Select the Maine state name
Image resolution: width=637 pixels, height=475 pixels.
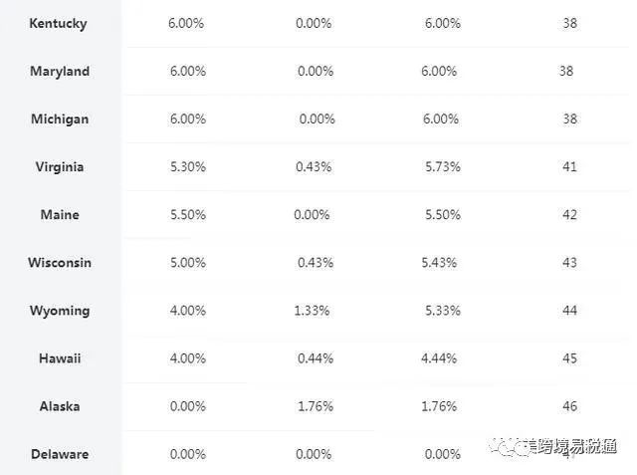tap(60, 214)
